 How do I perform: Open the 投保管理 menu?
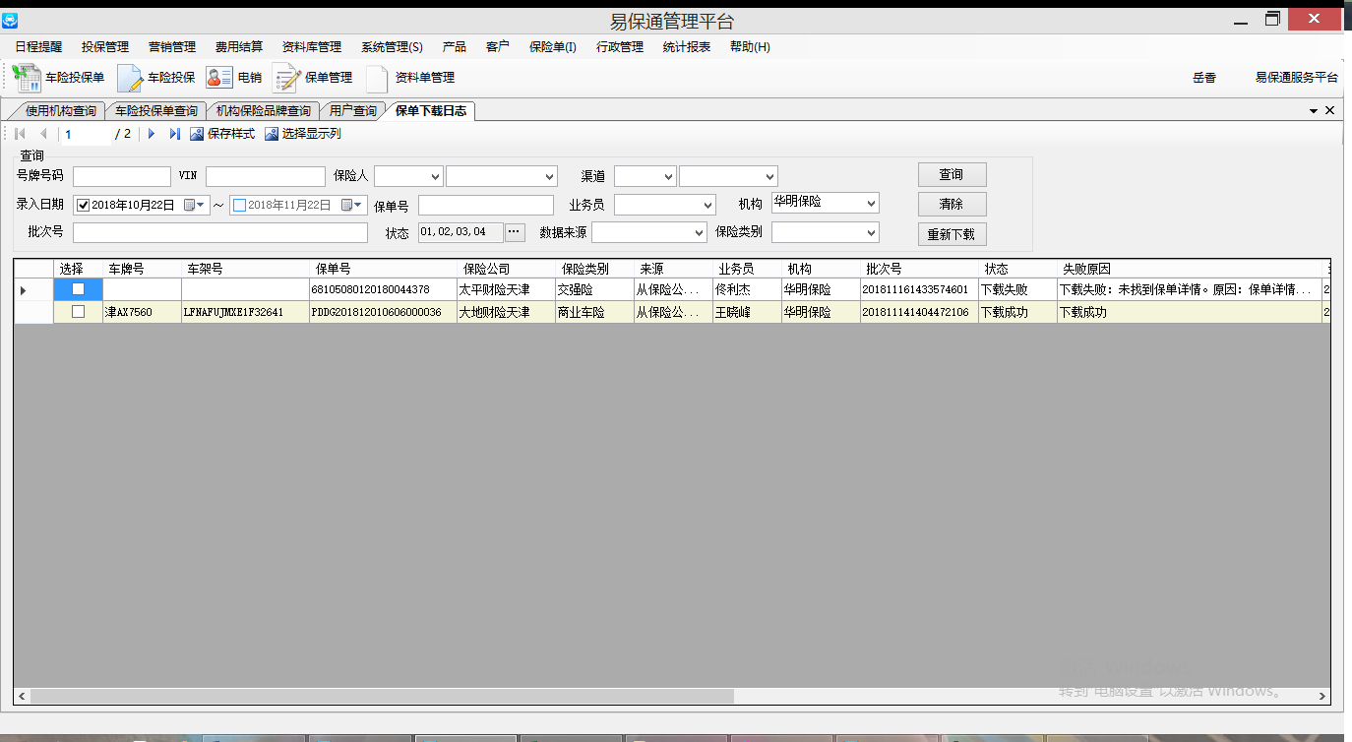tap(105, 46)
